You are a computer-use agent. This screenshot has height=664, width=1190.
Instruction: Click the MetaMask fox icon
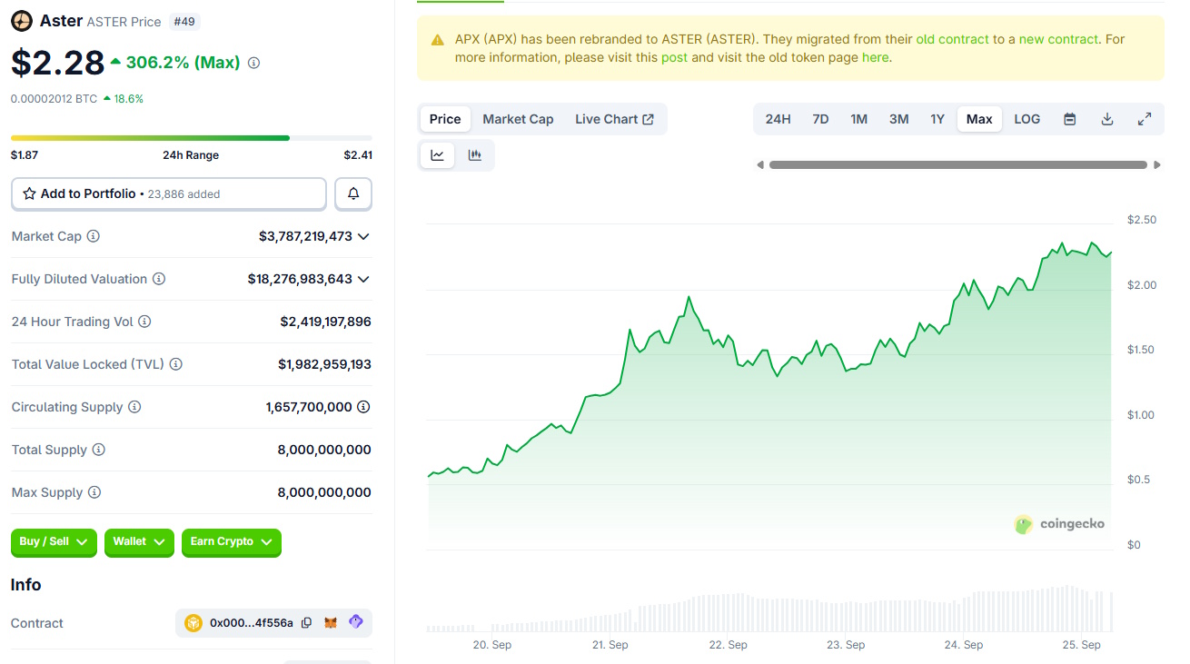tap(332, 623)
